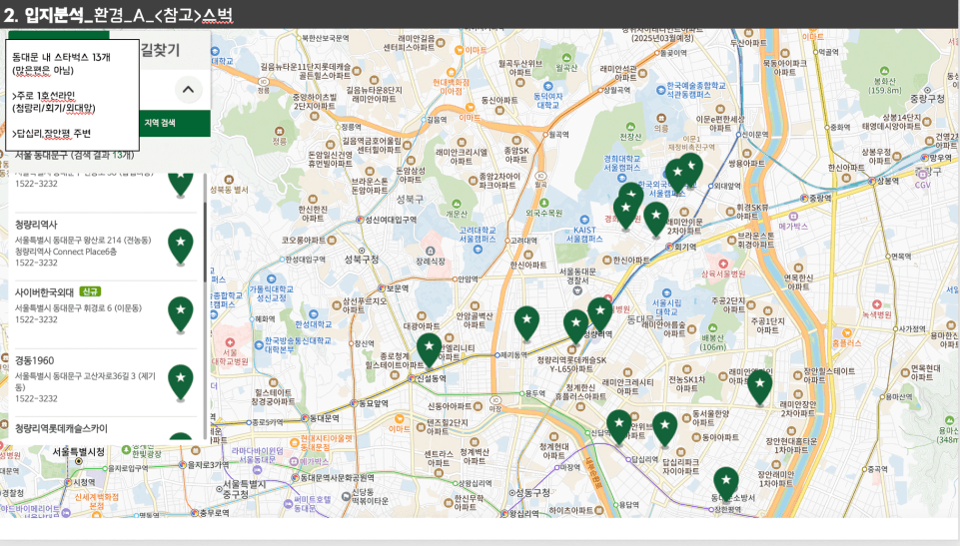Image resolution: width=960 pixels, height=546 pixels.
Task: Click the 녹색병원 hospital icon
Action: [877, 304]
